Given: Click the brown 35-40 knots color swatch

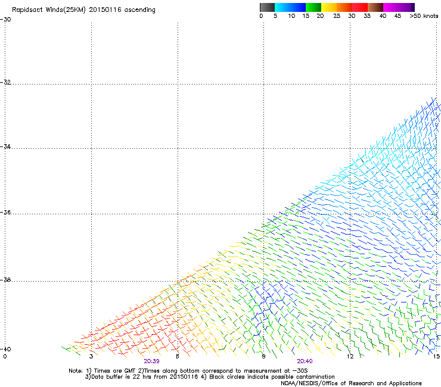Looking at the screenshot, I should 375,7.
